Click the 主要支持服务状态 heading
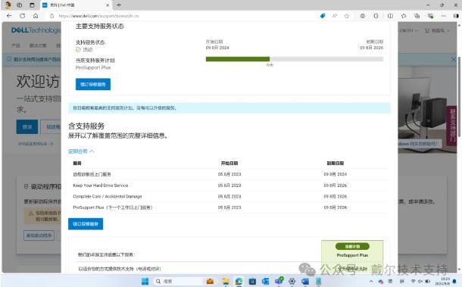462x287 pixels. pyautogui.click(x=100, y=26)
